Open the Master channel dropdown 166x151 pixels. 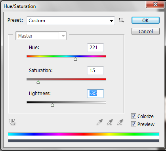tap(41, 36)
